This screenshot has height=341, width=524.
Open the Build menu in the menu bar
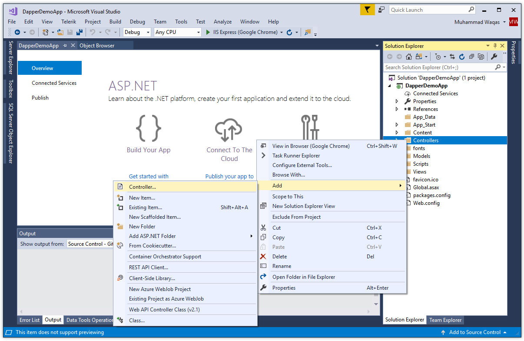tap(115, 22)
